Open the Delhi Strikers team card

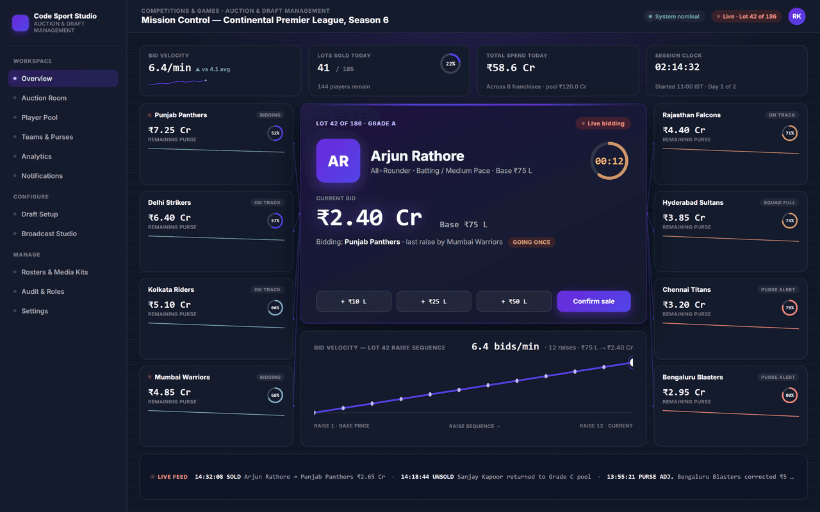[216, 232]
